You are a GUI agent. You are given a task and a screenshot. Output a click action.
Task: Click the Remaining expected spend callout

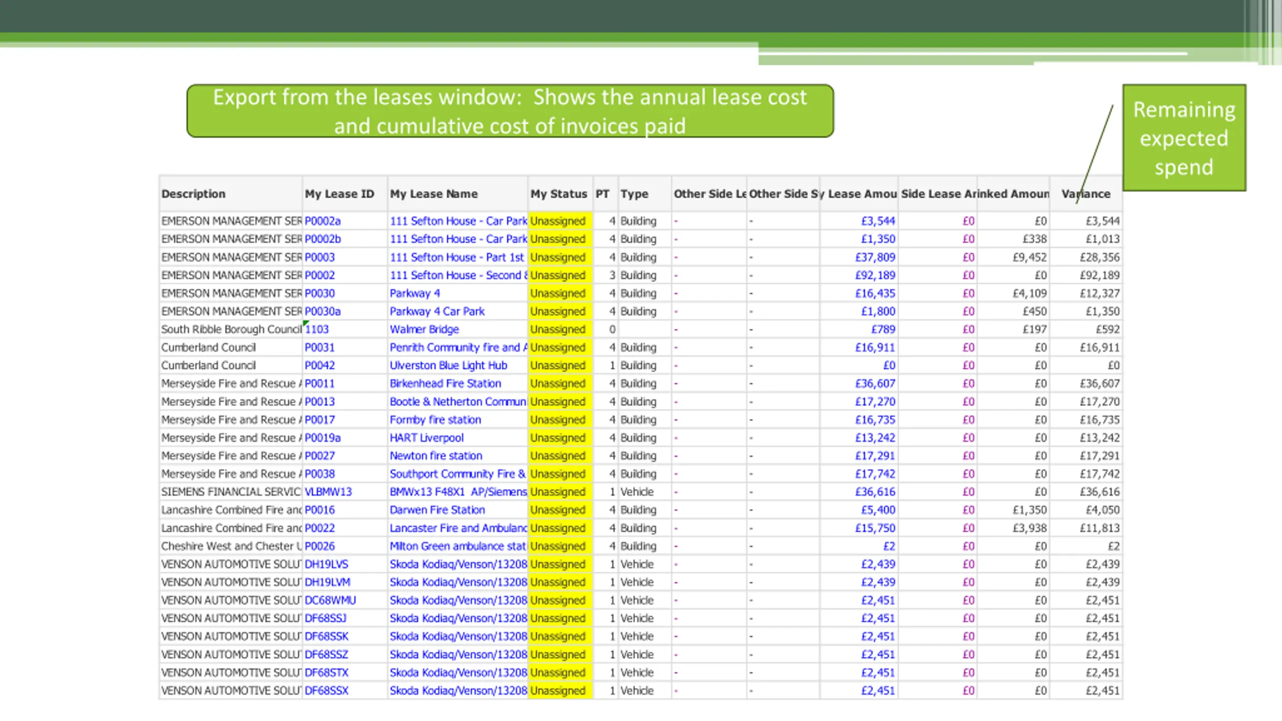[x=1184, y=138]
